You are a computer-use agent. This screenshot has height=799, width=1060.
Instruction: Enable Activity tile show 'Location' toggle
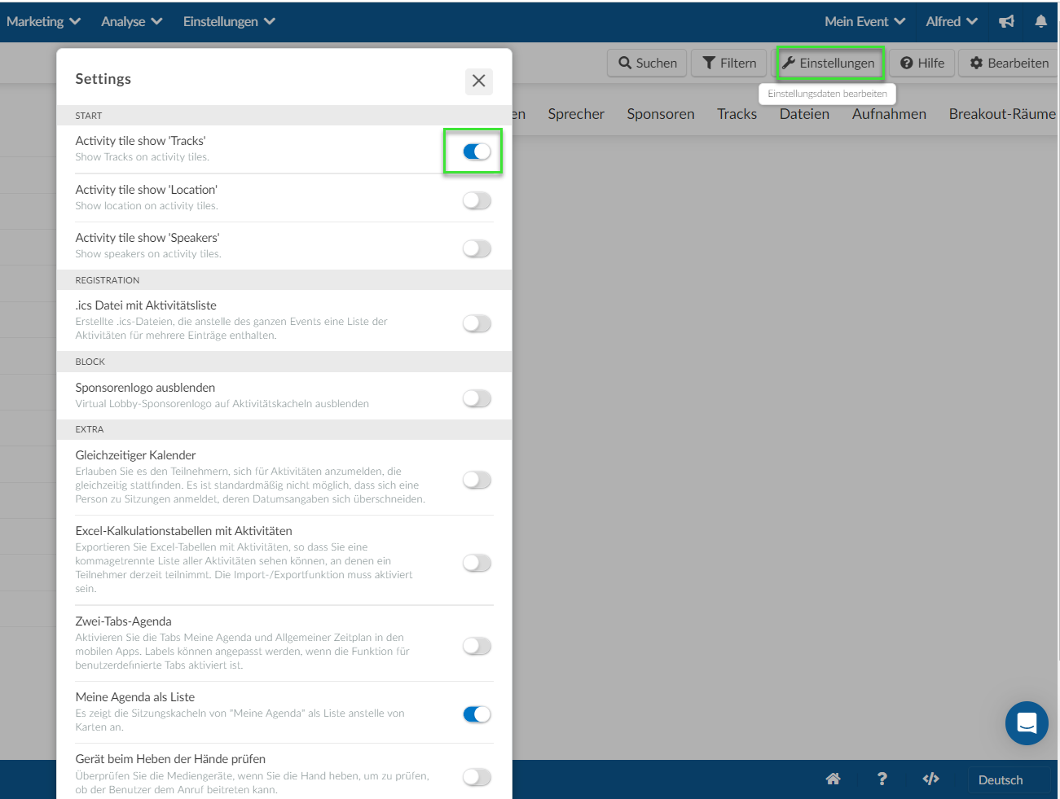click(x=477, y=200)
